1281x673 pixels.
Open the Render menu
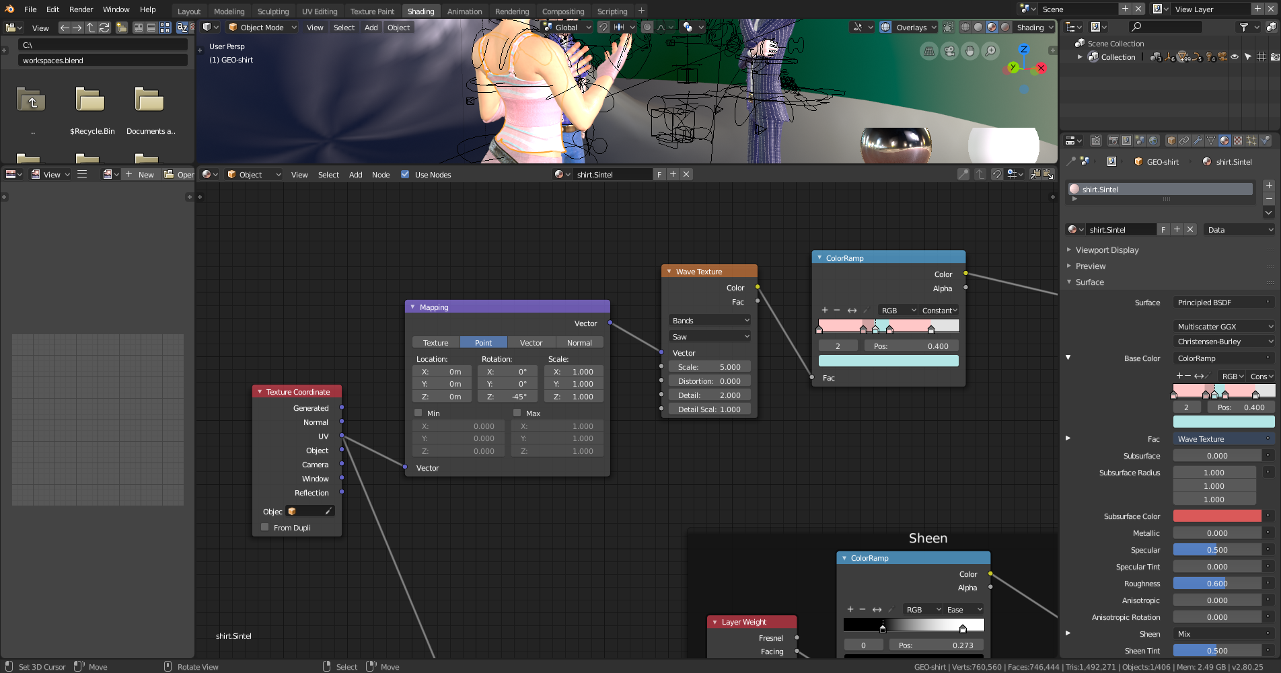(x=81, y=9)
